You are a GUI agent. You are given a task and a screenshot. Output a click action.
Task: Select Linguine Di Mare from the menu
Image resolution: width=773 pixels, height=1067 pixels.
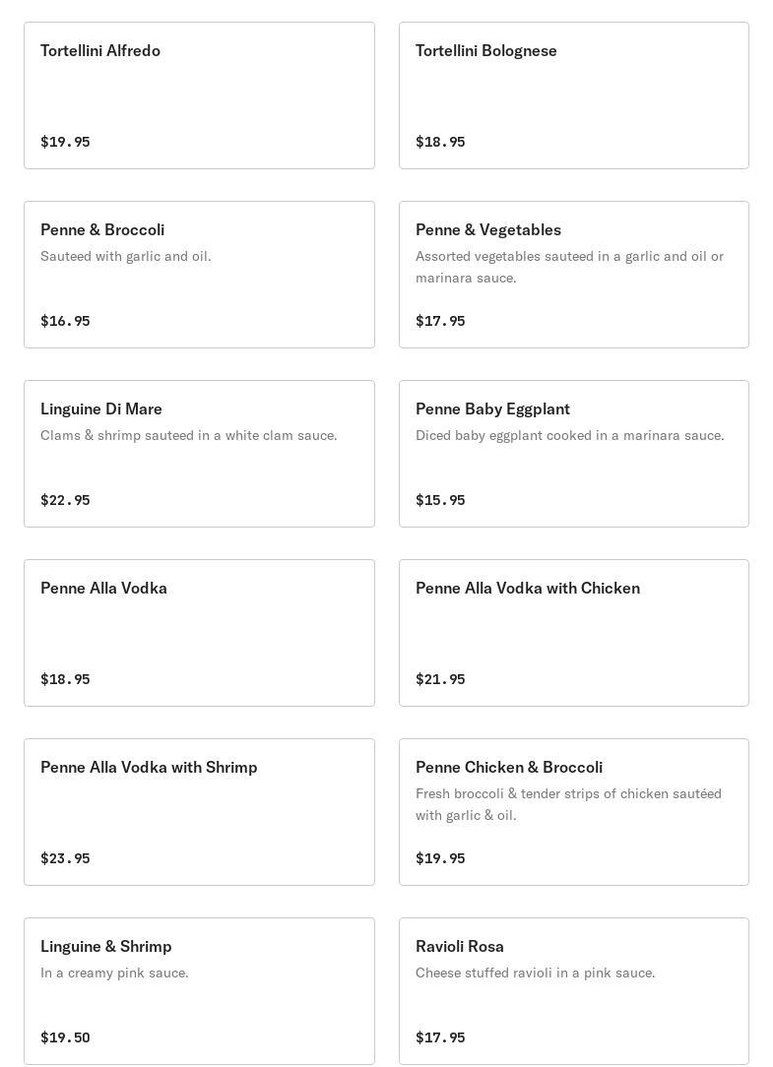click(x=199, y=454)
